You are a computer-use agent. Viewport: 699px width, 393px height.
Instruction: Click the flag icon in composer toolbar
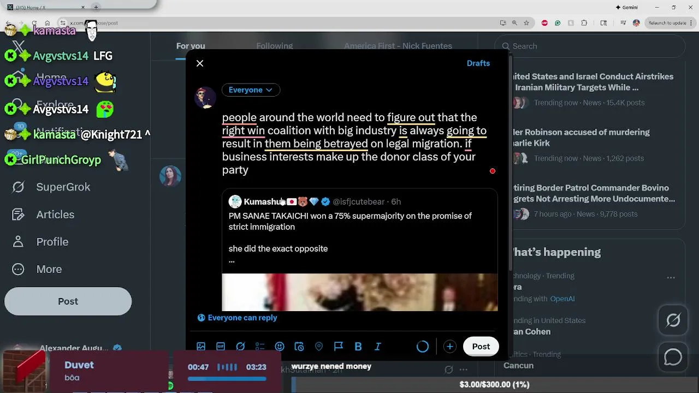[x=339, y=347]
